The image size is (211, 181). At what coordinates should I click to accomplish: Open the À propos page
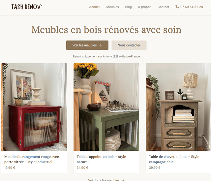point(144,7)
